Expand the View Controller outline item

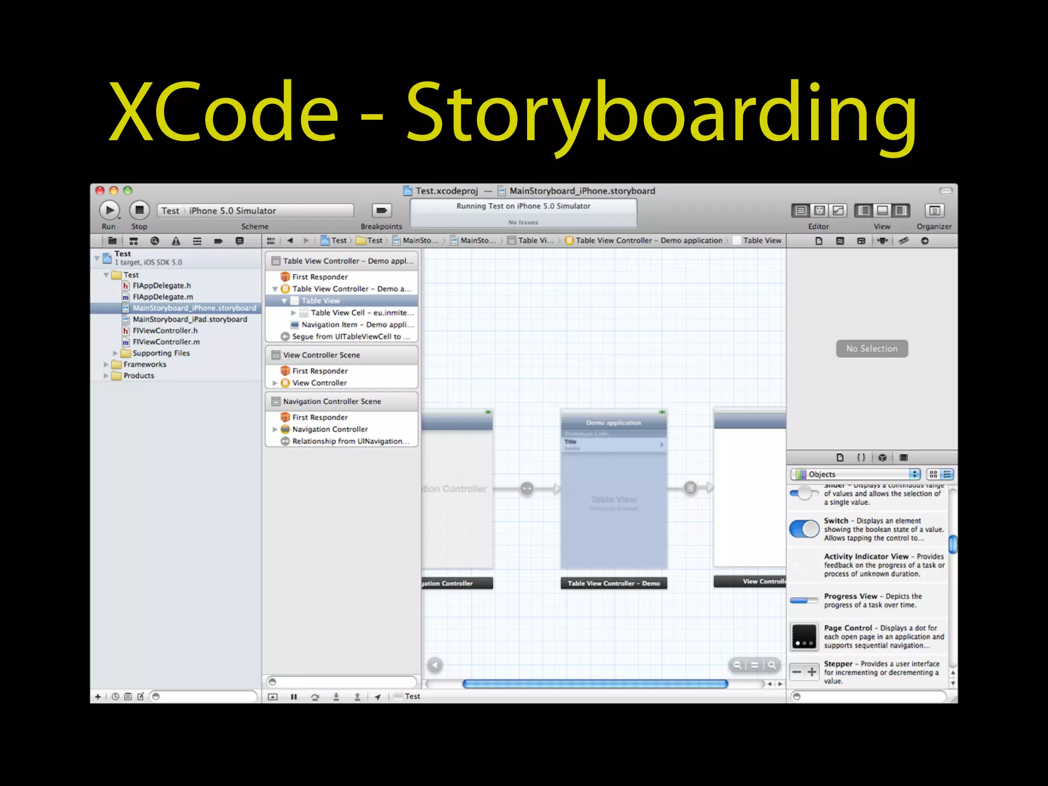[x=275, y=383]
